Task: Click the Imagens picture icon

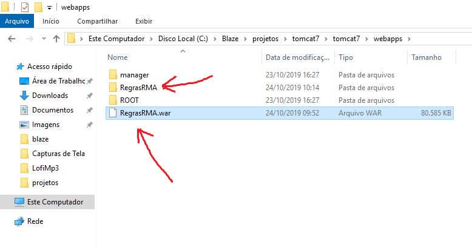Action: [24, 124]
